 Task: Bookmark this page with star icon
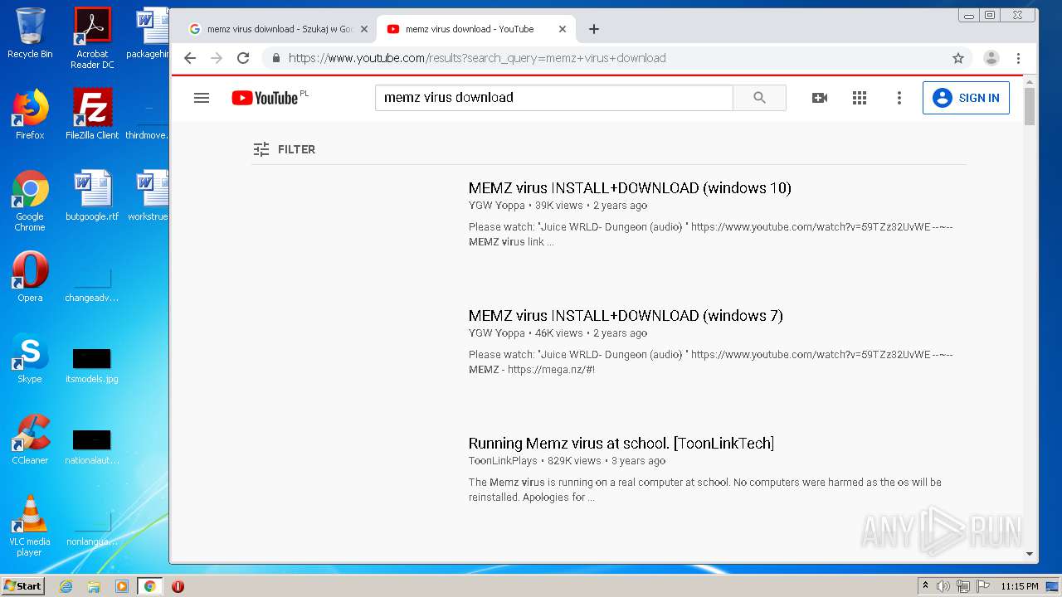958,58
